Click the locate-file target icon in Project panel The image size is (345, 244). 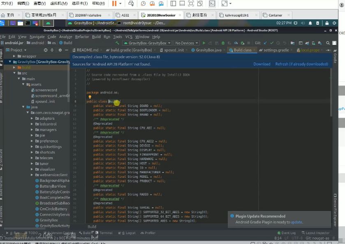point(46,50)
